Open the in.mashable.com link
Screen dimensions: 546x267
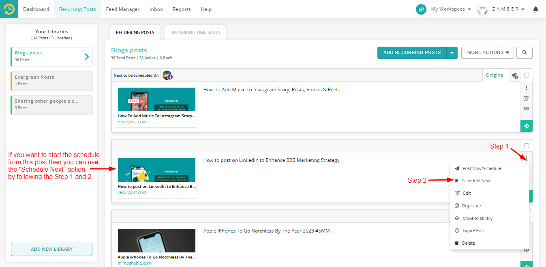coord(135,263)
